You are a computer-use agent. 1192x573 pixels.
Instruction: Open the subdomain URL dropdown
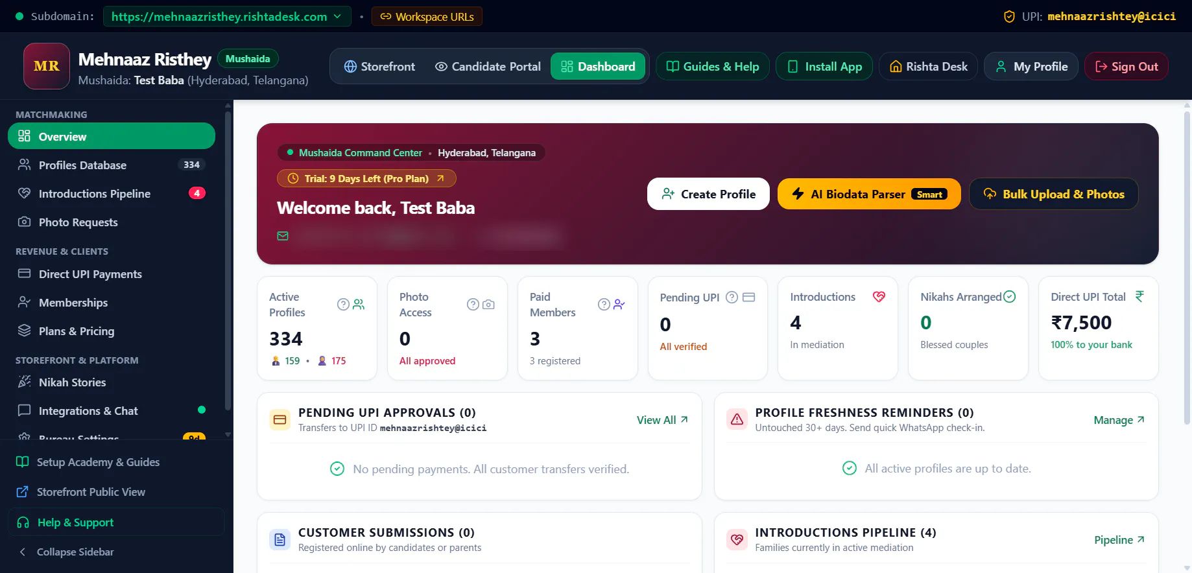point(226,16)
